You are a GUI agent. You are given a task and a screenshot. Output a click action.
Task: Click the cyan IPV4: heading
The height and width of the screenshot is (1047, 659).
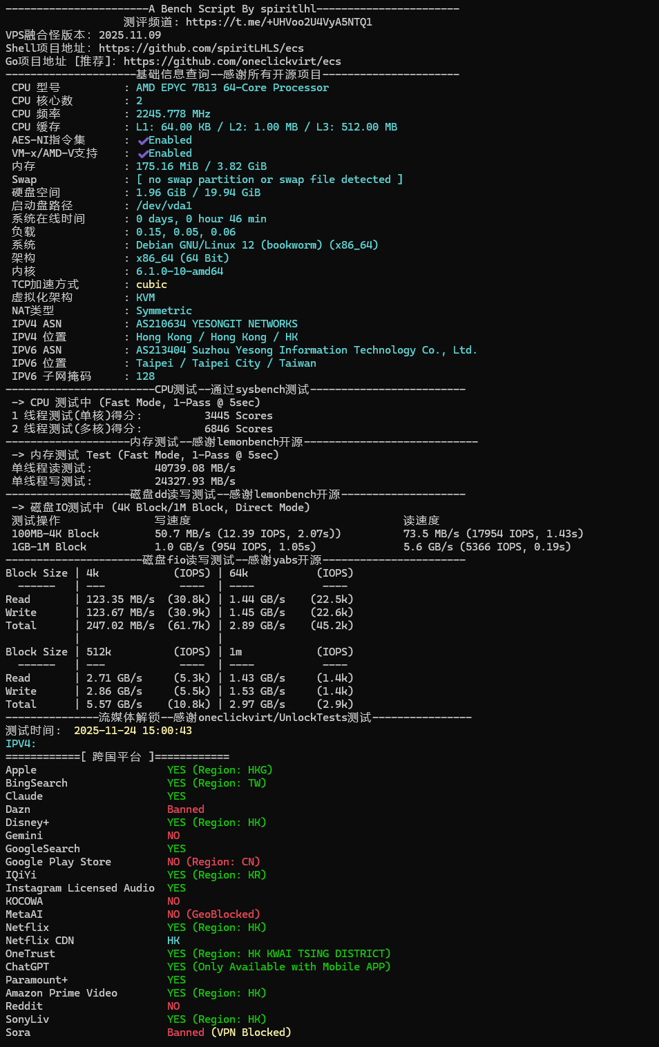pos(21,743)
